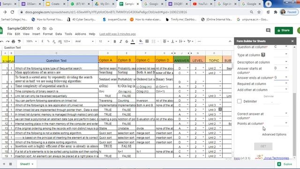
Task: Open the File menu
Action: [9, 34]
